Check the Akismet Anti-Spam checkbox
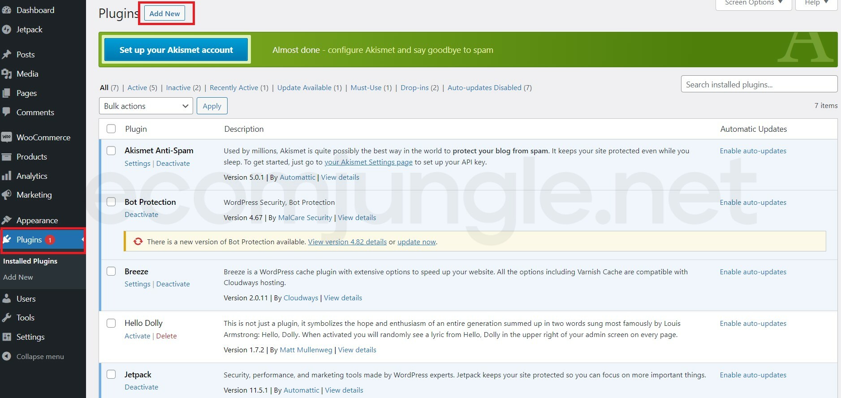The image size is (841, 398). 111,151
